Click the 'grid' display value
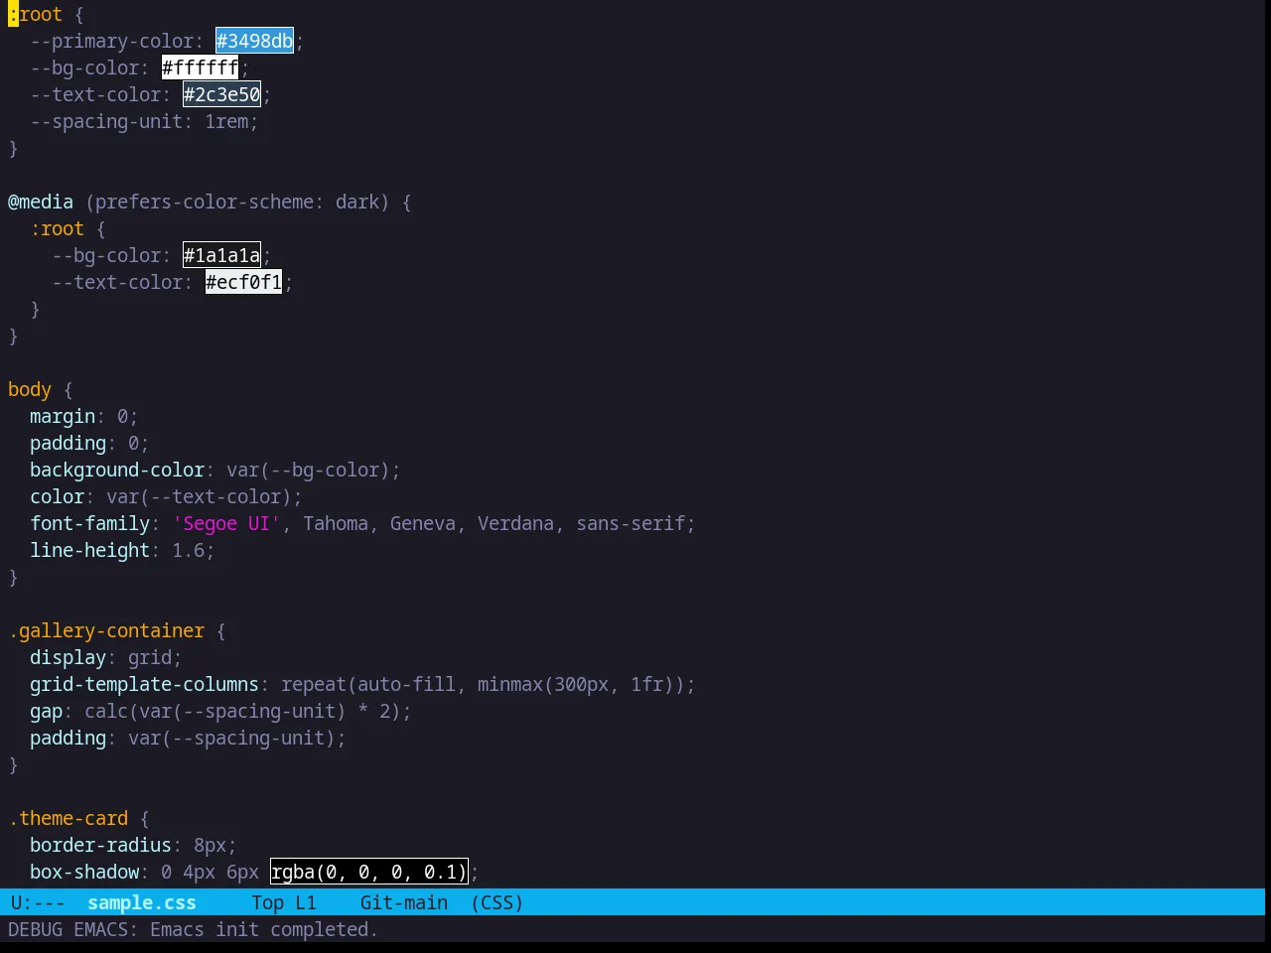This screenshot has height=953, width=1271. click(x=150, y=657)
